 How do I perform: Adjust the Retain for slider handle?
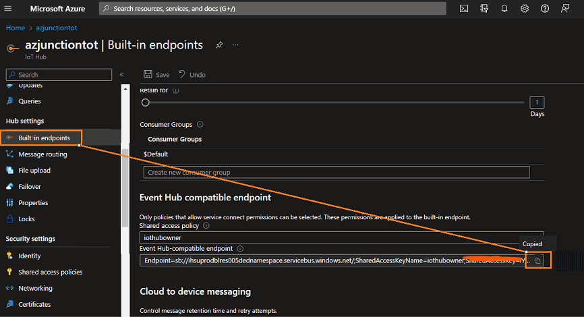coord(145,103)
